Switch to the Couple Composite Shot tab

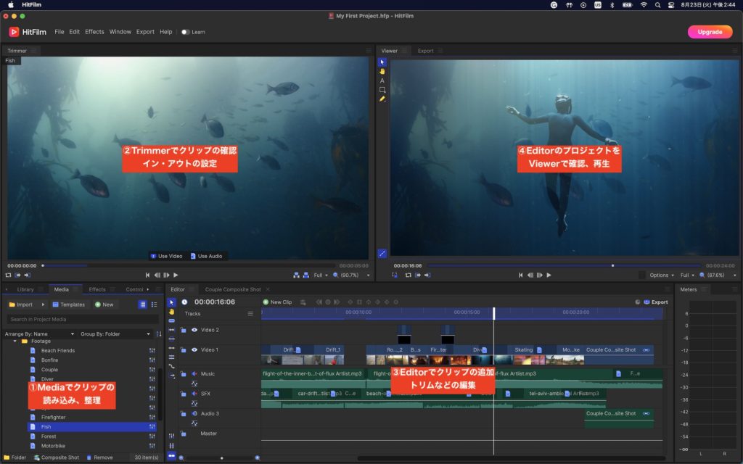[x=233, y=289]
